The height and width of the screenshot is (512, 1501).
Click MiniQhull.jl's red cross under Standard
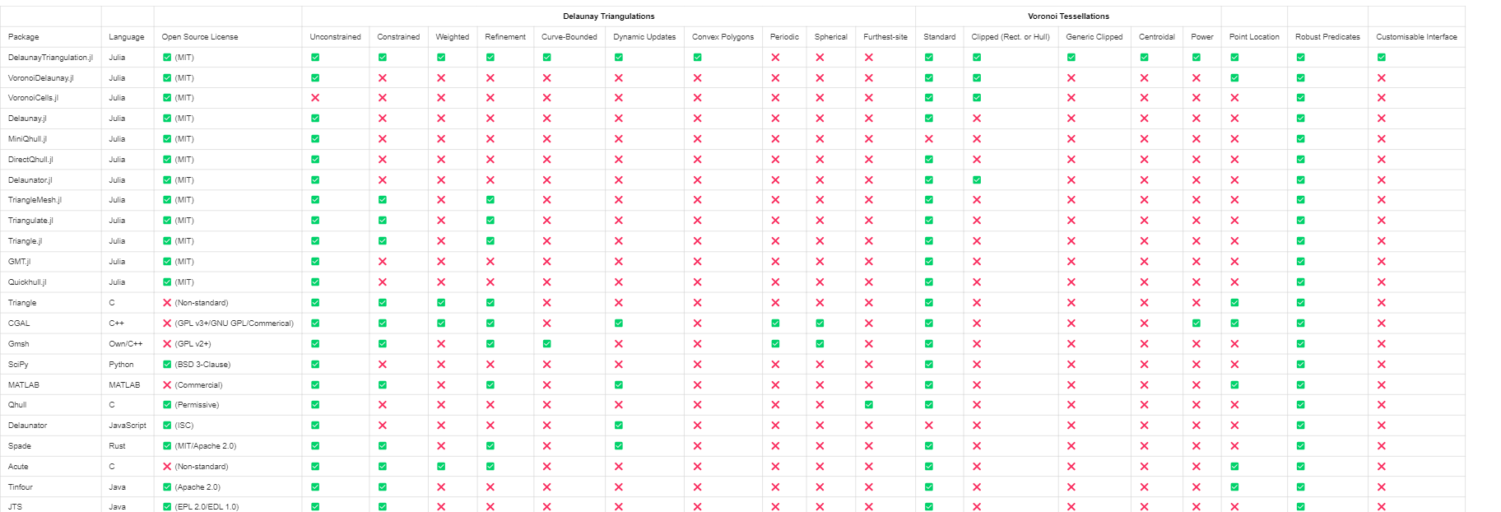929,139
